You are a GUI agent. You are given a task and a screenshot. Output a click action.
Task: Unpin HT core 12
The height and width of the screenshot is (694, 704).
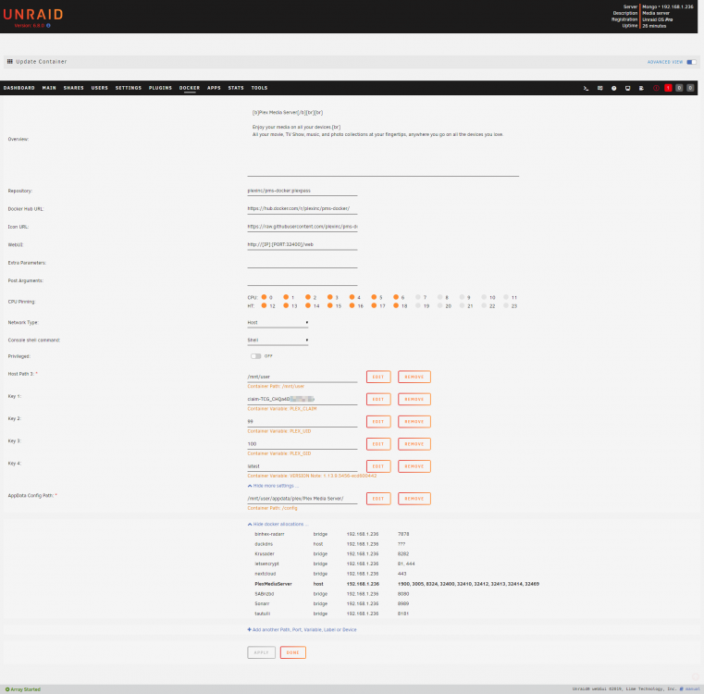tap(264, 305)
